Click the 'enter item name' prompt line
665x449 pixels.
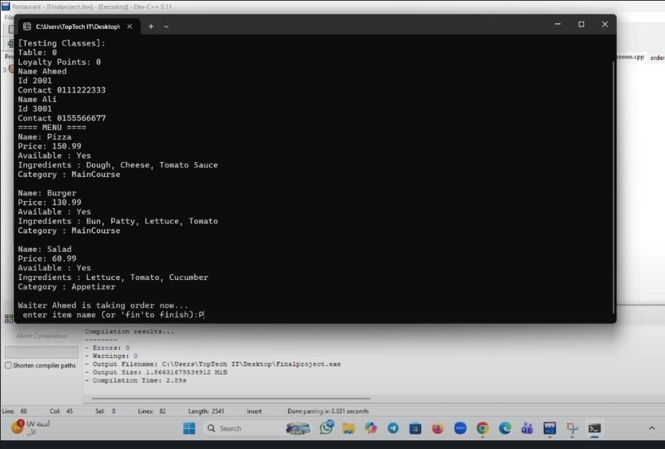pos(113,315)
